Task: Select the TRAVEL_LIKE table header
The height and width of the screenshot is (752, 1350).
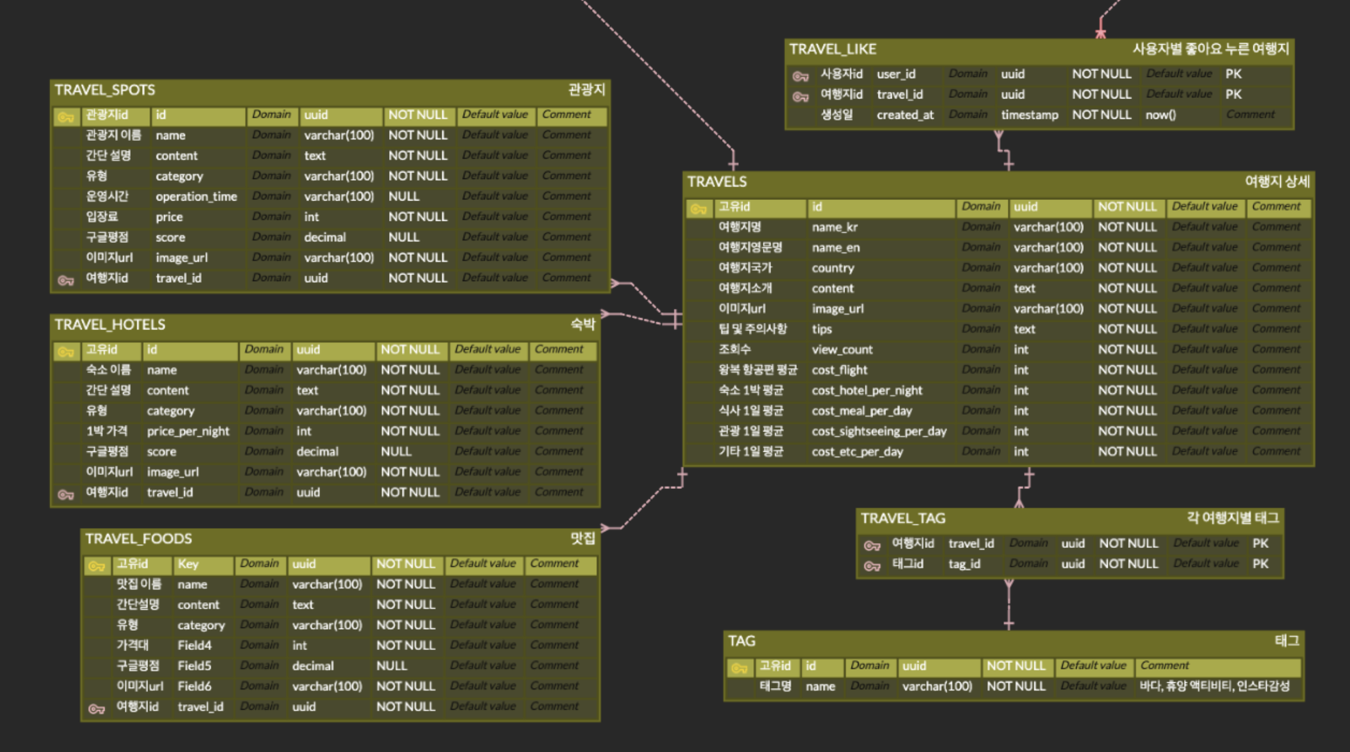Action: tap(833, 49)
